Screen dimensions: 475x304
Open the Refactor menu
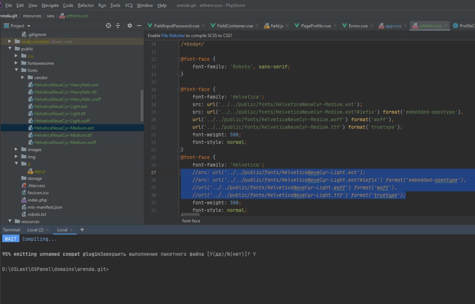tap(86, 6)
